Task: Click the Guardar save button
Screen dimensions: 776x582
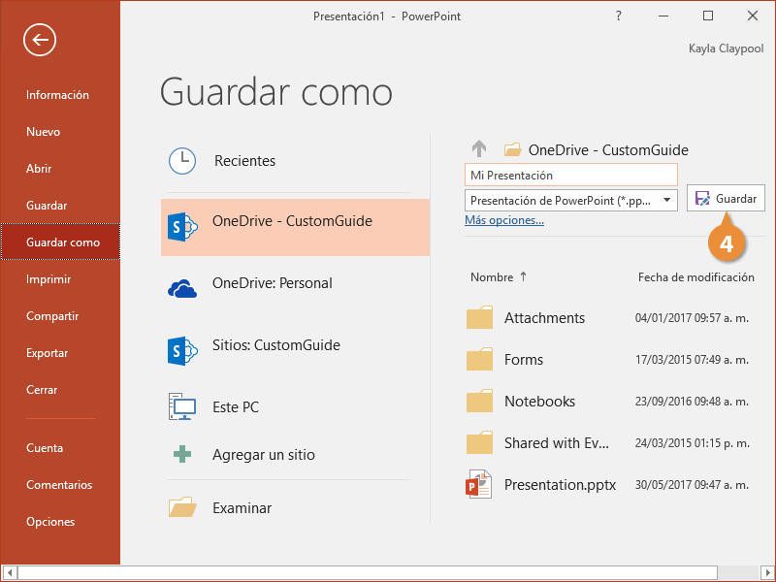Action: [726, 199]
